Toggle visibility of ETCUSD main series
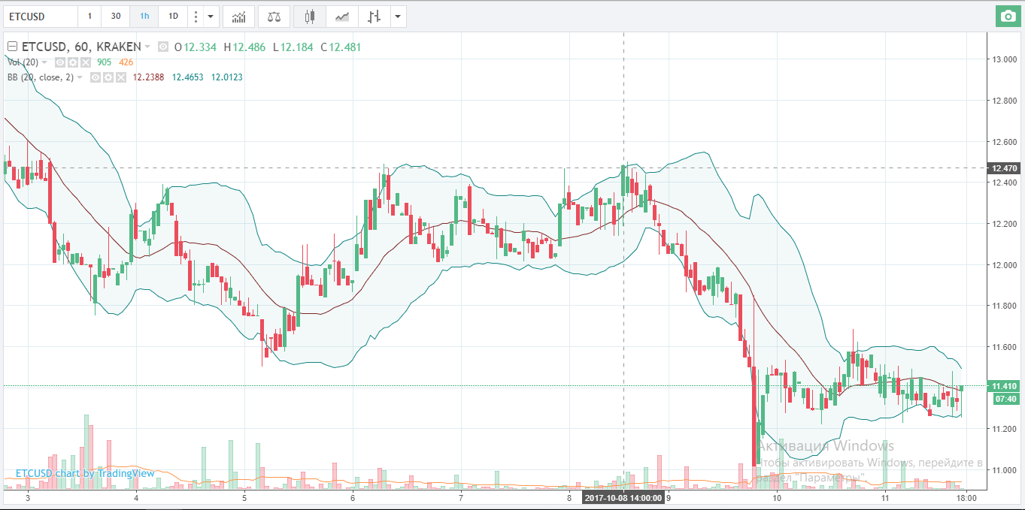This screenshot has width=1025, height=510. (x=164, y=47)
